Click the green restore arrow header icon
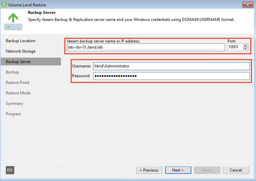This screenshot has height=181, width=256. click(13, 21)
